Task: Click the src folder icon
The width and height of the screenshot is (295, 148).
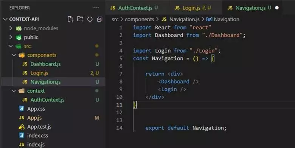Action: coord(18,46)
